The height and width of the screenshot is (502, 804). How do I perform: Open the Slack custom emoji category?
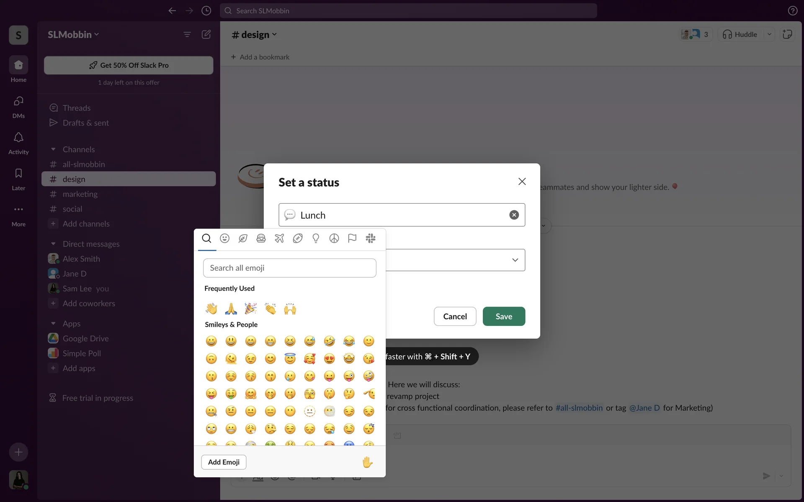coord(371,238)
